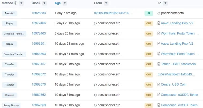Click the Repay Borrow method badge
Image resolution: width=203 pixels, height=108 pixels.
(11, 105)
